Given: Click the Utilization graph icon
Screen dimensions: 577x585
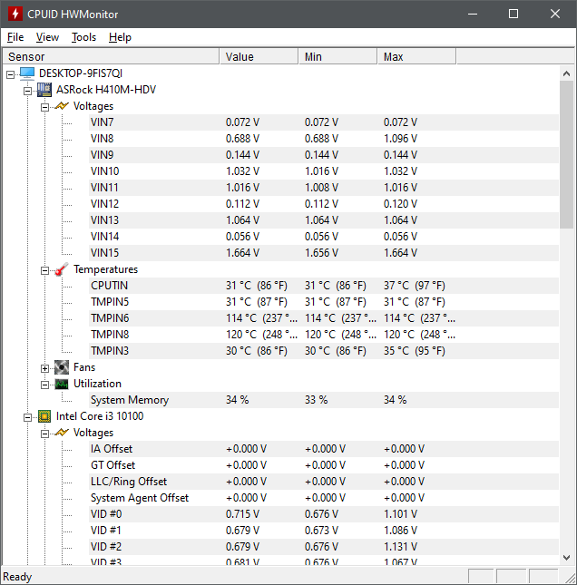Looking at the screenshot, I should coord(62,384).
